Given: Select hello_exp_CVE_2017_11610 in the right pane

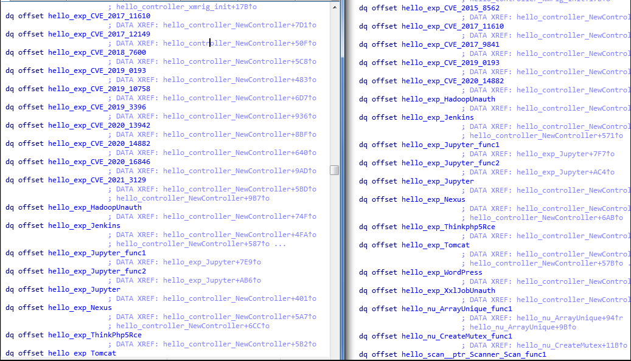Looking at the screenshot, I should tap(453, 26).
